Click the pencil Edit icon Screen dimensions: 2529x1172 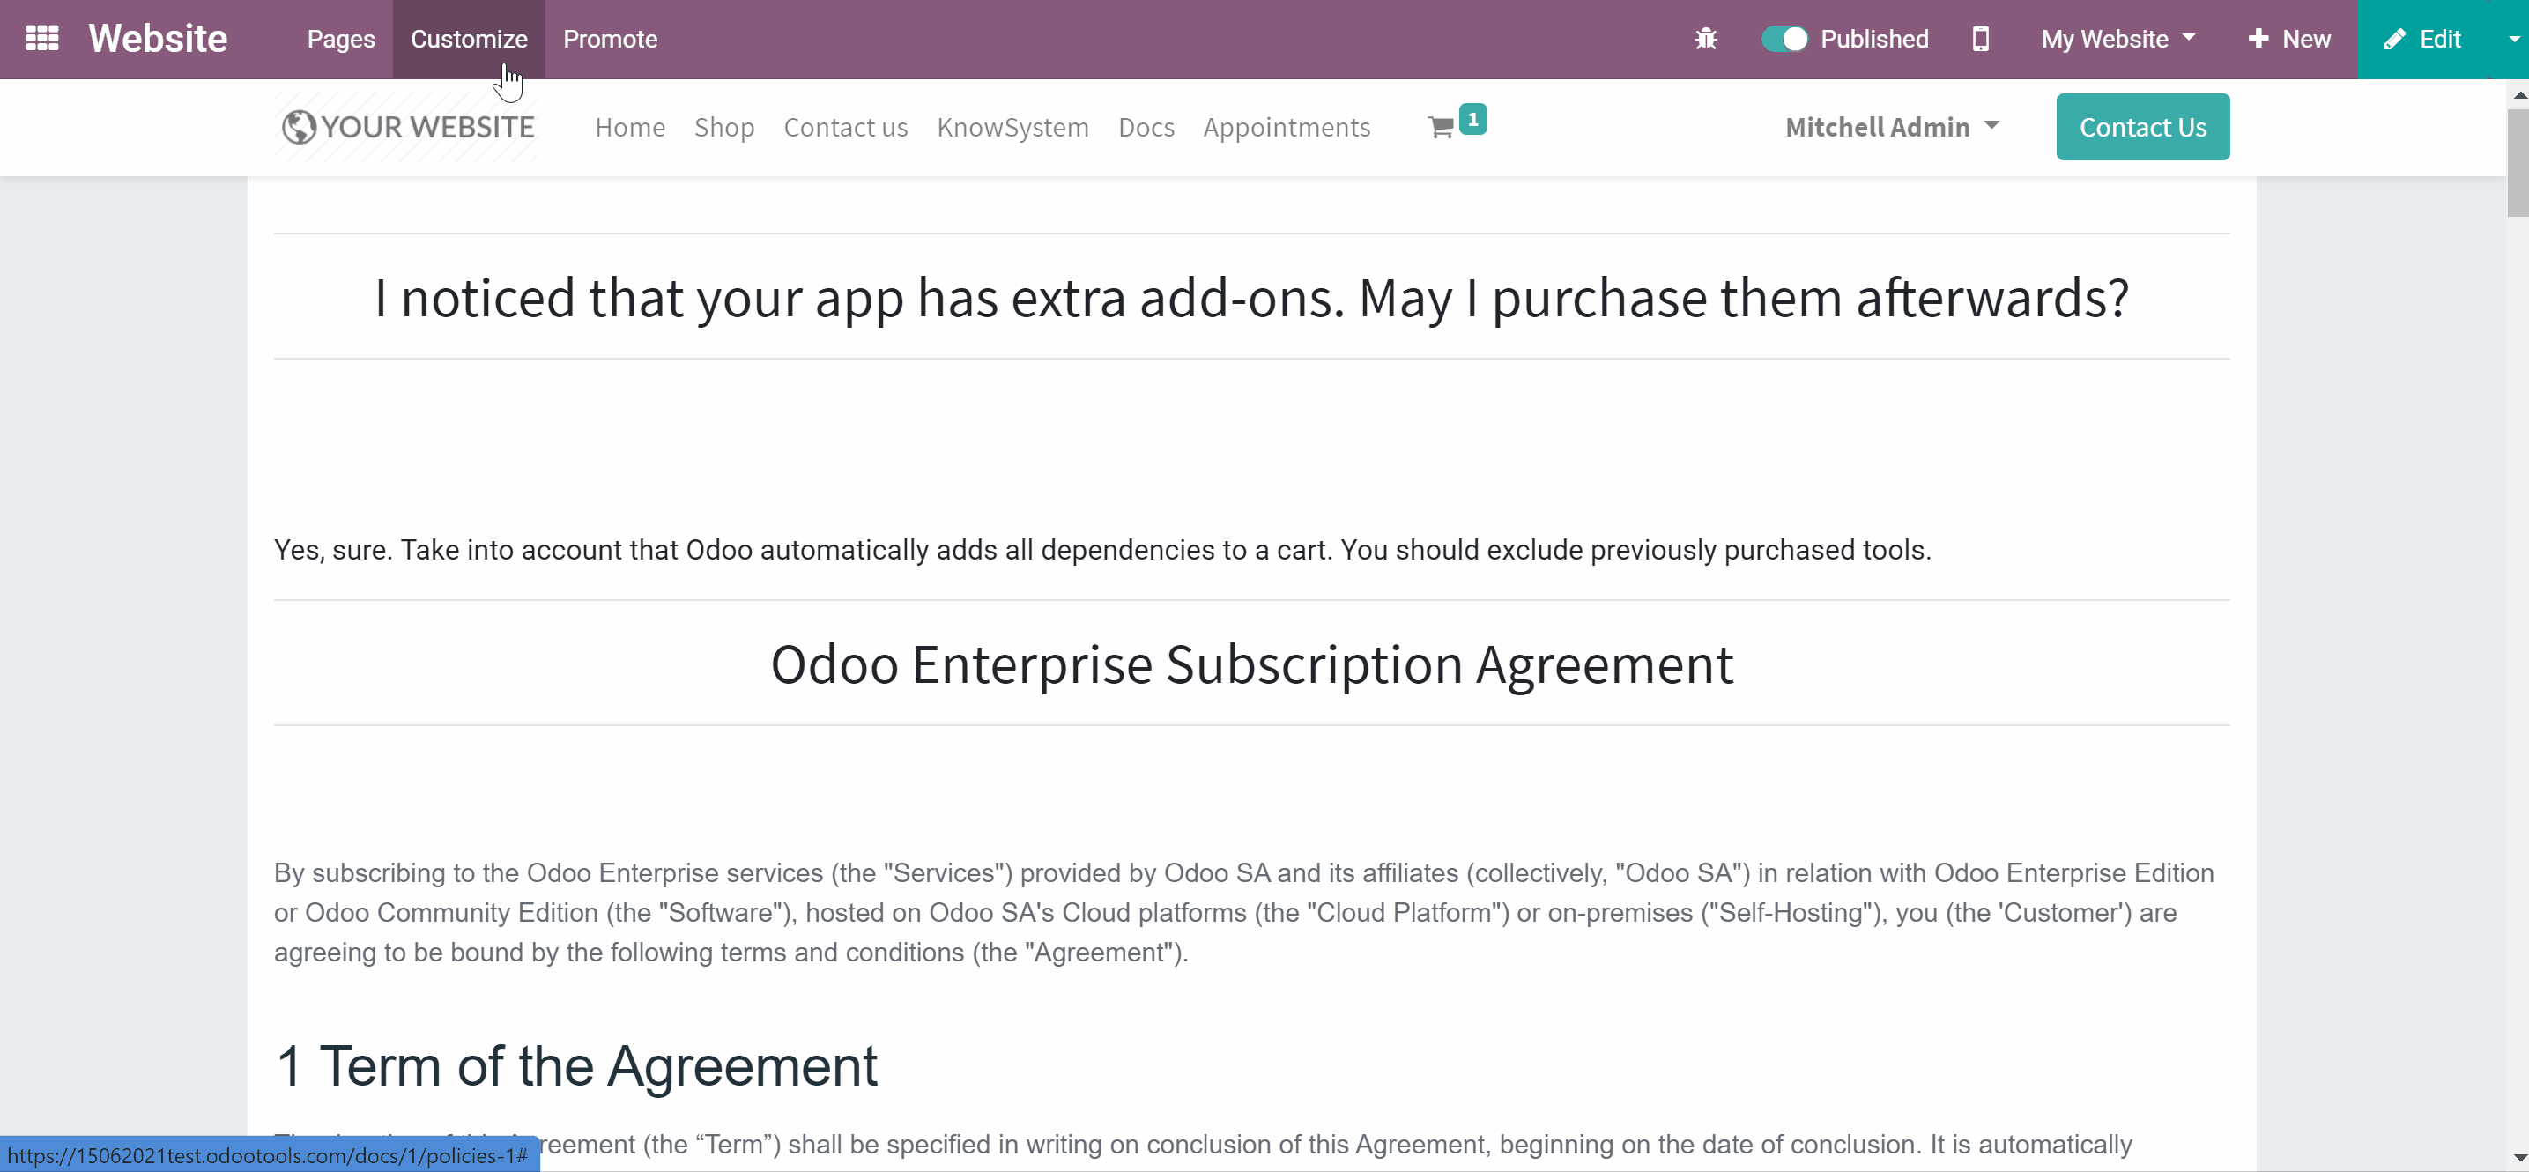click(2394, 40)
